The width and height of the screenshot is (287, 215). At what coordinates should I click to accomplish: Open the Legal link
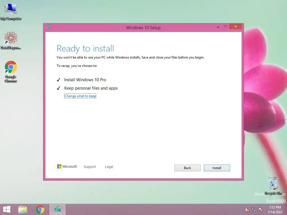point(109,167)
